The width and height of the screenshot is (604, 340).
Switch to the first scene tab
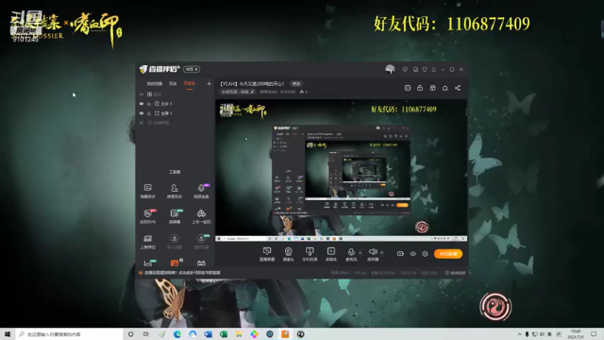(155, 84)
